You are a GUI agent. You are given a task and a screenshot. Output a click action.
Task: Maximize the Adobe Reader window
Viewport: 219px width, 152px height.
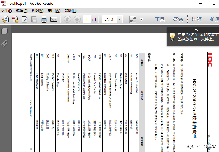(214, 3)
